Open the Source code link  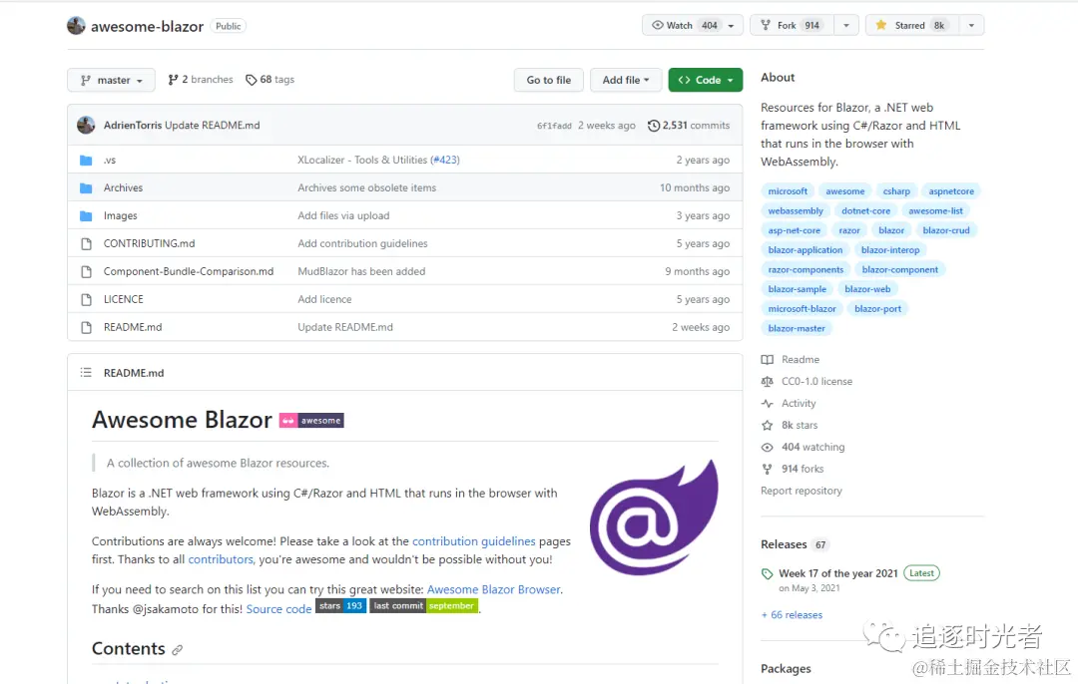click(279, 609)
